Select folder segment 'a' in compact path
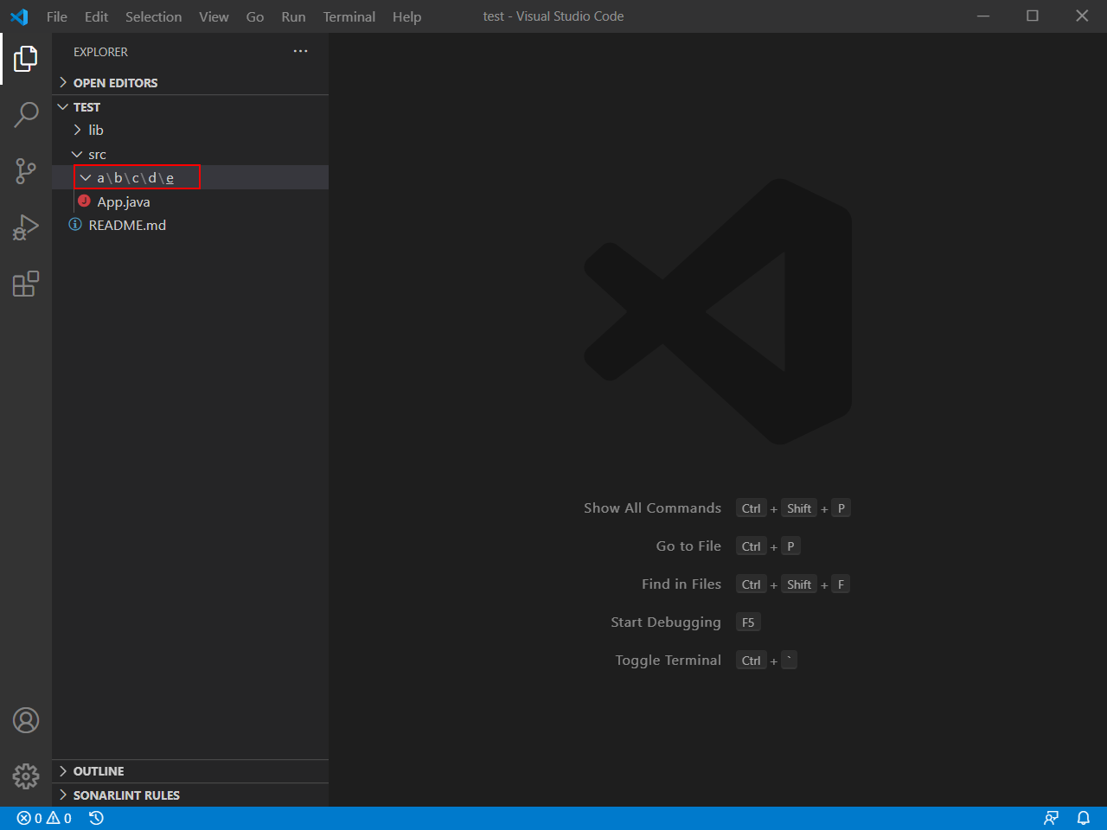The image size is (1107, 830). (100, 178)
